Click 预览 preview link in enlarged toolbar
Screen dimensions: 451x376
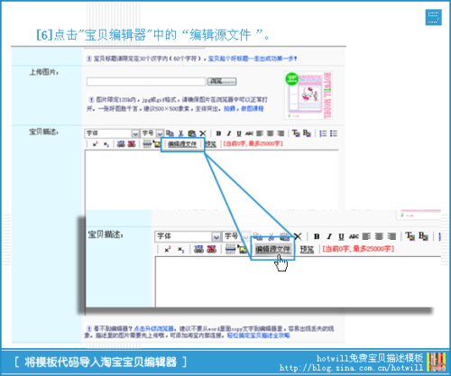coord(307,249)
